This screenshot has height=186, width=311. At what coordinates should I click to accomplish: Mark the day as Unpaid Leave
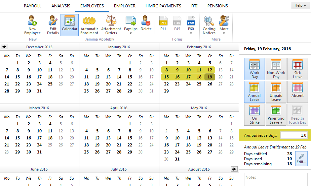[x=276, y=92]
